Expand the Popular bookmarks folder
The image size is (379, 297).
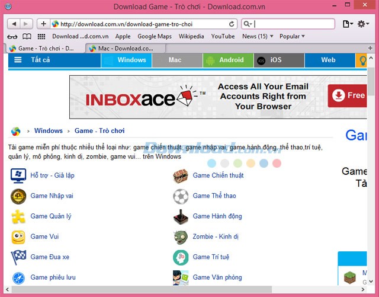(x=292, y=36)
